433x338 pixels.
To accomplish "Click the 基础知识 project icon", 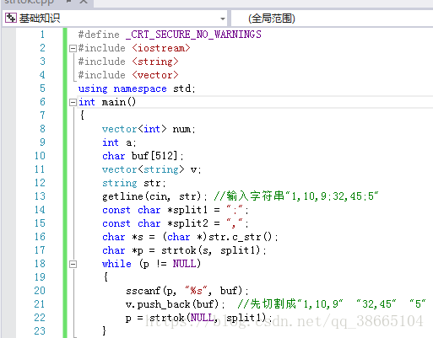I will 11,18.
